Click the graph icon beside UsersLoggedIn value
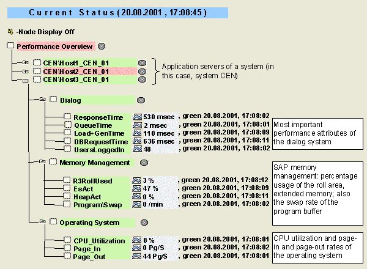 click(x=137, y=149)
